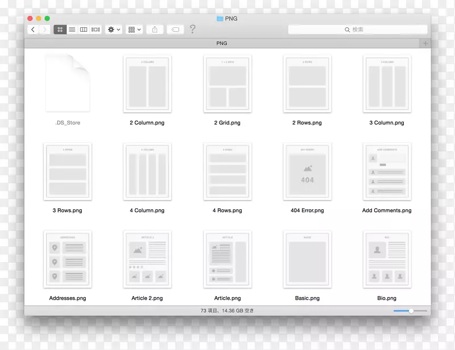
Task: Click the Share toolbar button
Action: tap(155, 29)
